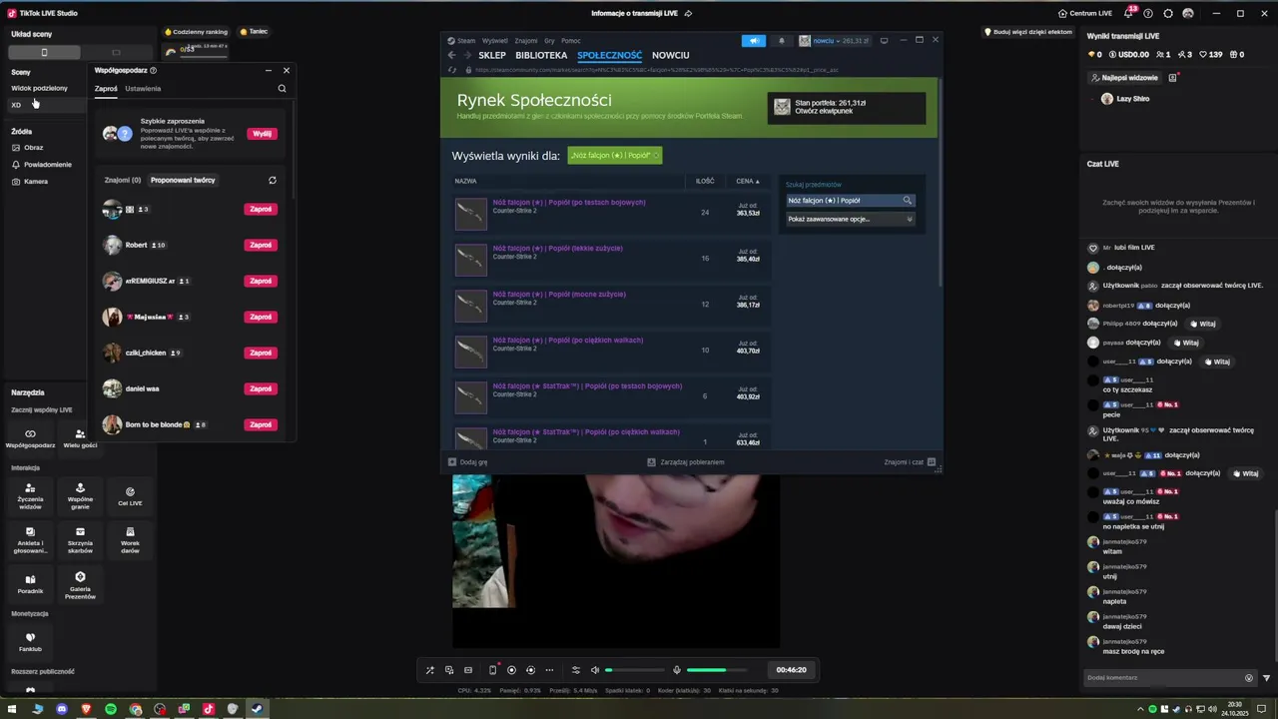Sort market listings by ILOŚĆ column
1278x719 pixels.
[705, 182]
